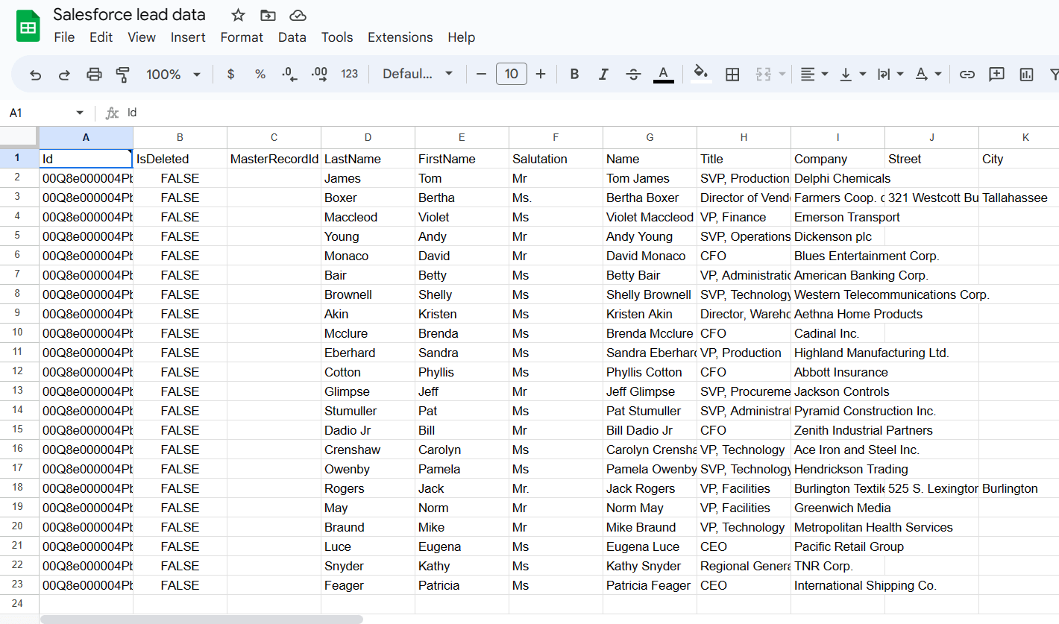
Task: Open the font family dropdown
Action: tap(418, 74)
